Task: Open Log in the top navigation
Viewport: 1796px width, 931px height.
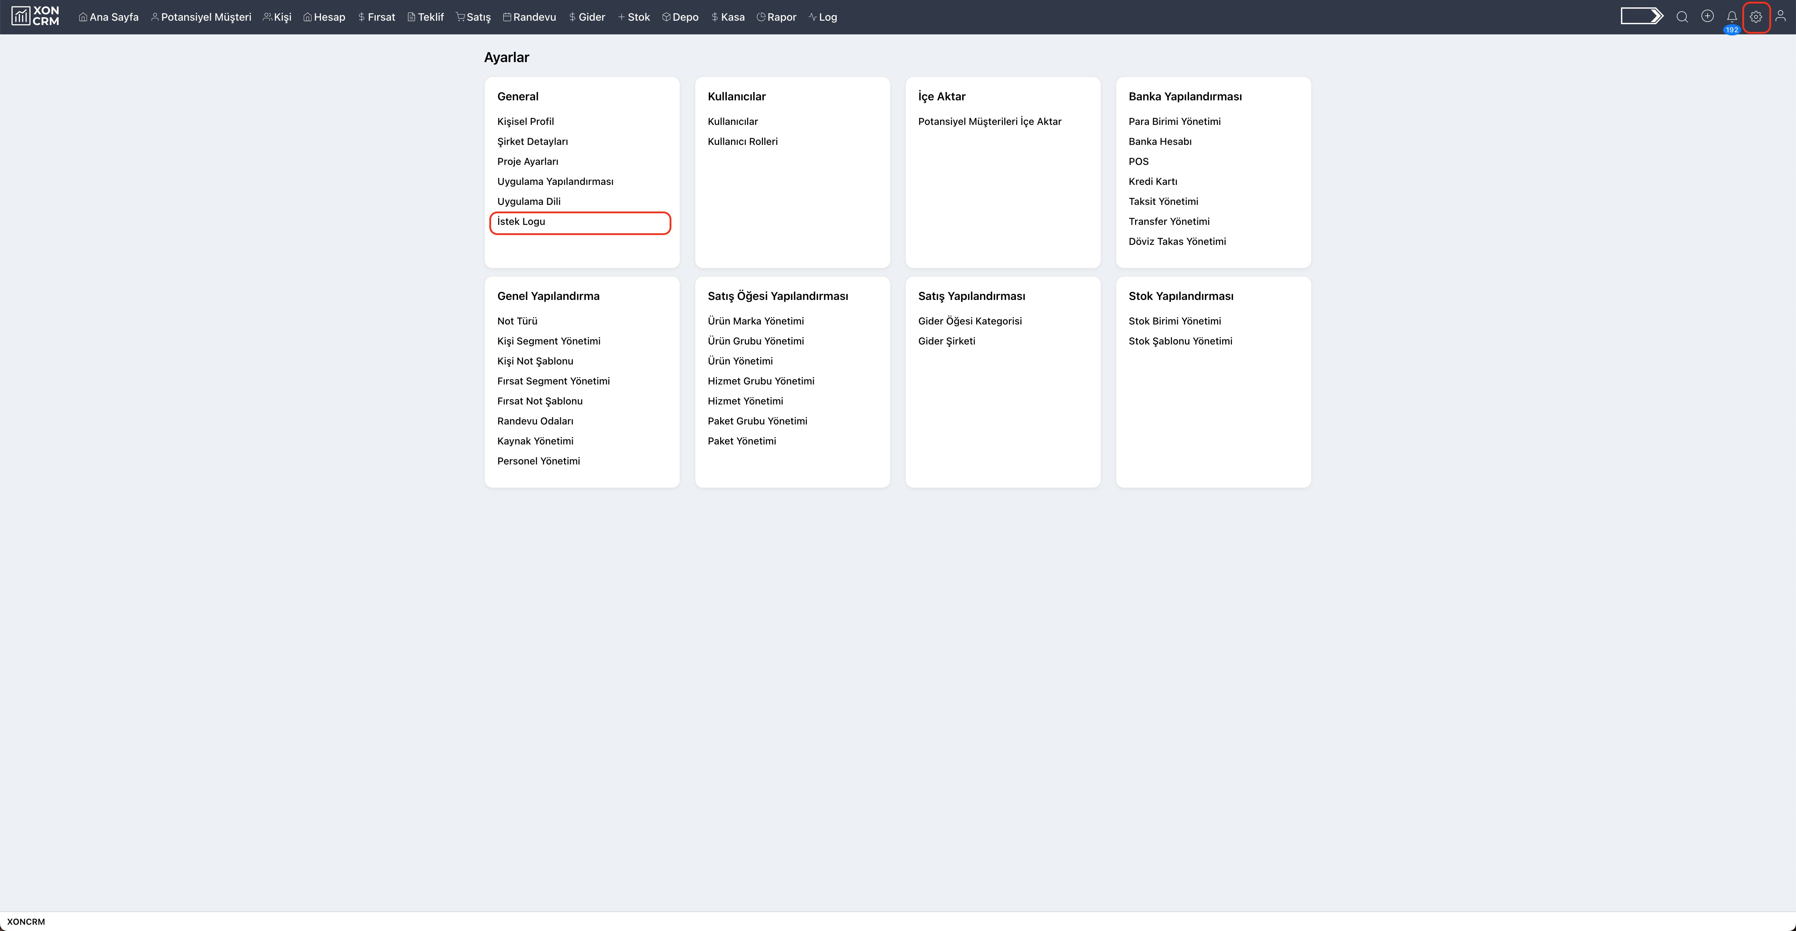Action: [823, 17]
